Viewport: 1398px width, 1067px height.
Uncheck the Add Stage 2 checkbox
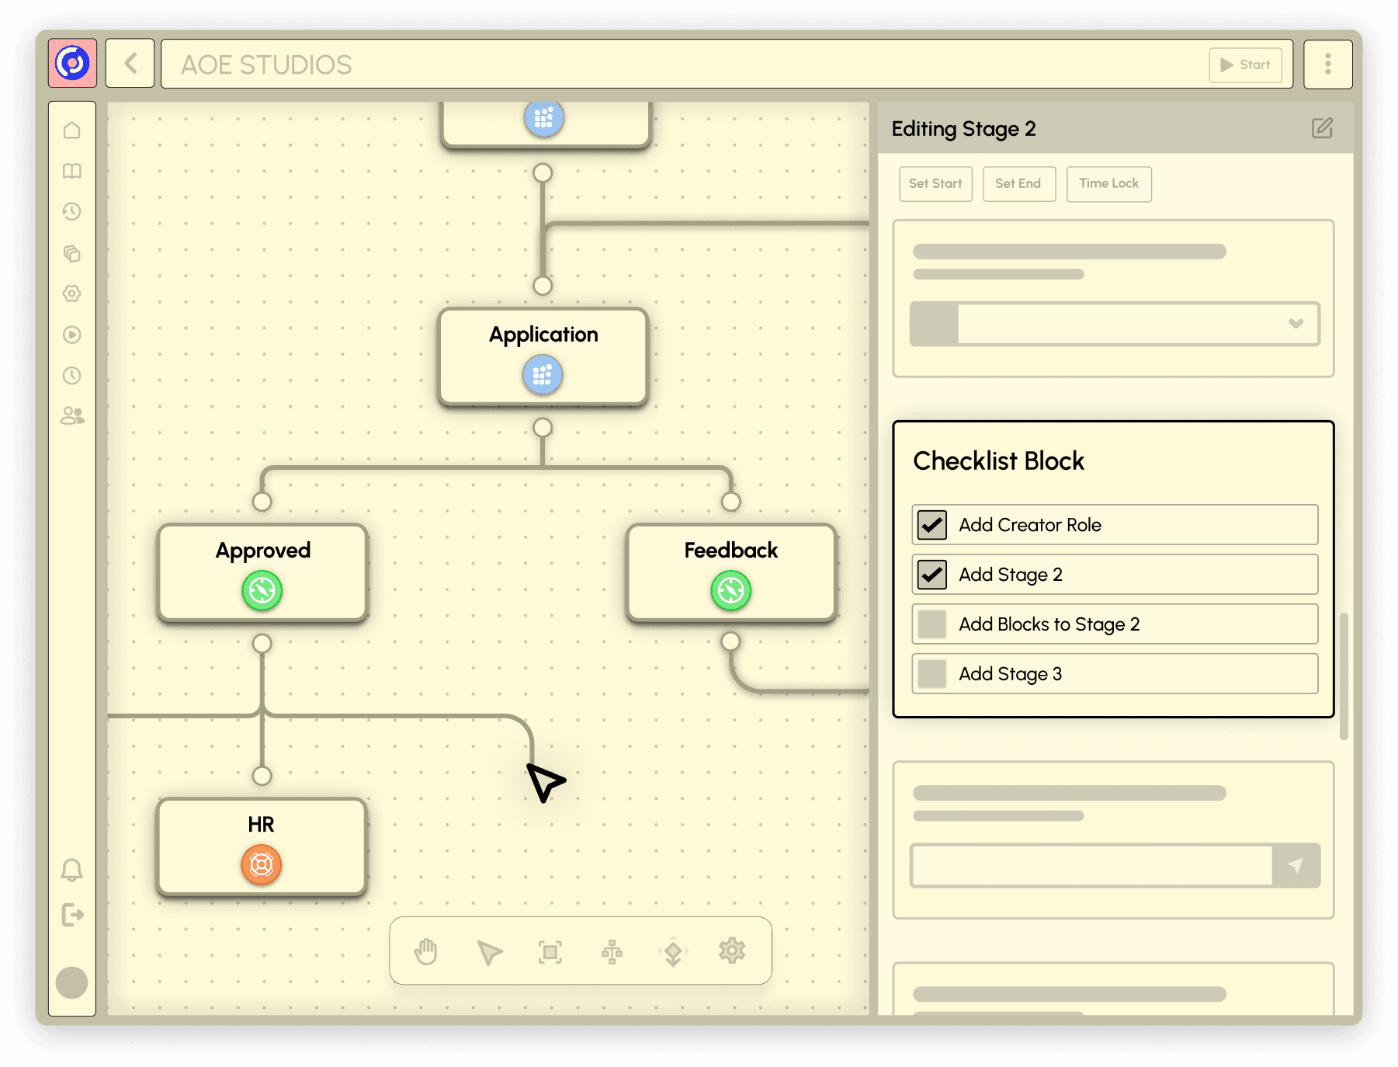pos(931,575)
